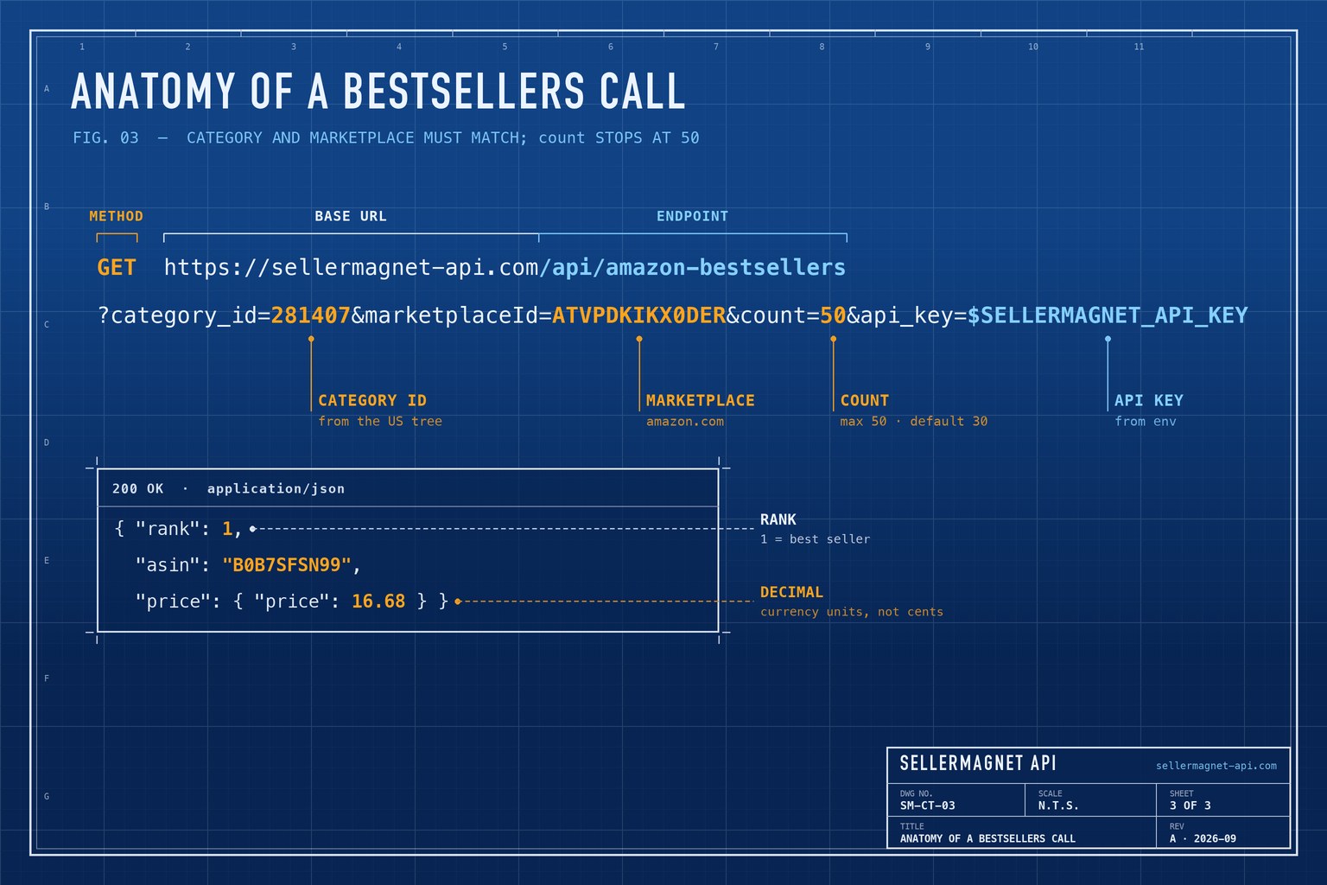Click the count value '50' in the query string
This screenshot has width=1327, height=885.
(x=833, y=315)
